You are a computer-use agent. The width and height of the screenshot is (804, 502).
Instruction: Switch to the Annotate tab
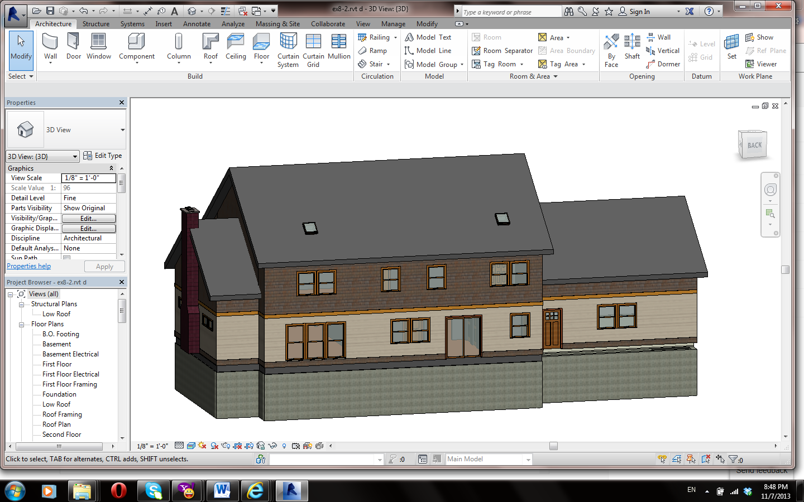(x=197, y=24)
